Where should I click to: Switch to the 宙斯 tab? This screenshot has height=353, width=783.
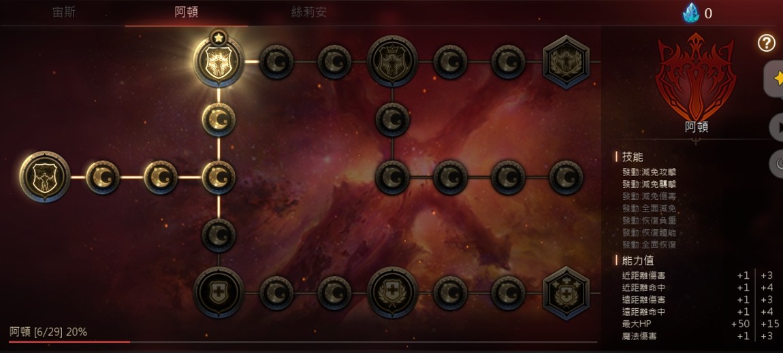pos(64,12)
